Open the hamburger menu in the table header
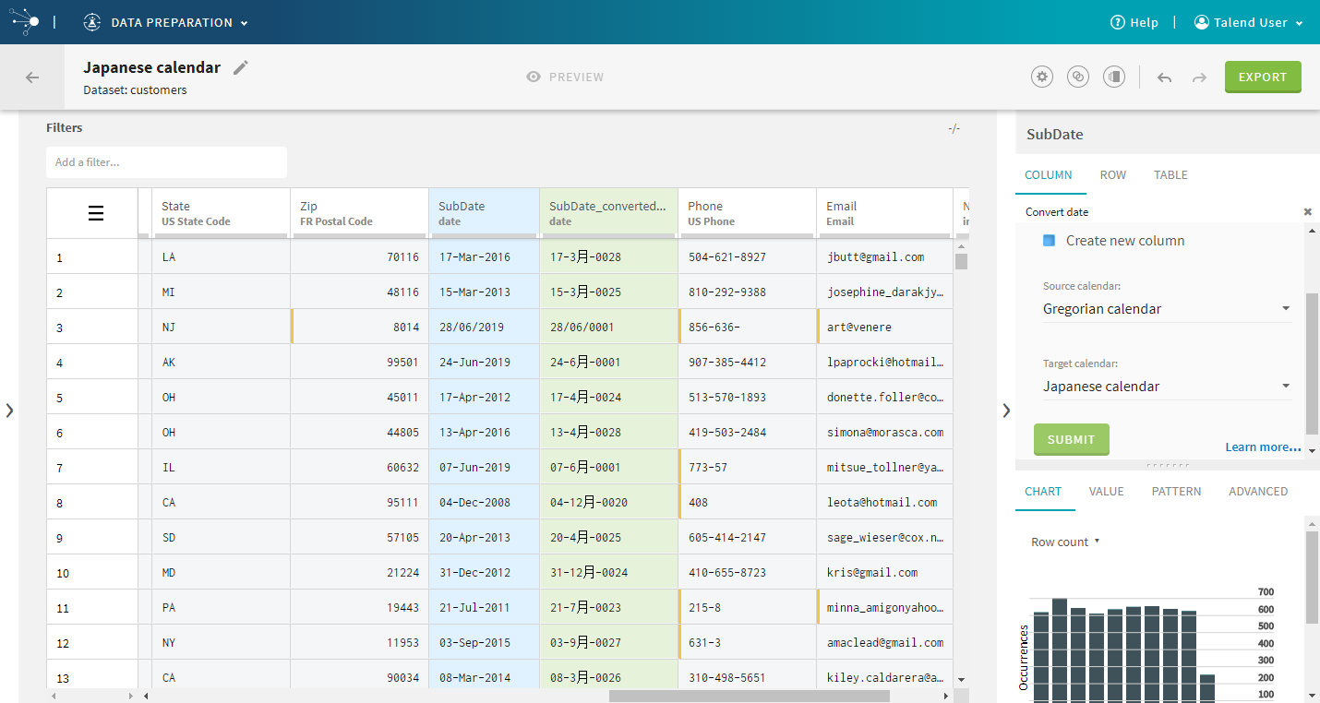The height and width of the screenshot is (703, 1320). point(96,213)
